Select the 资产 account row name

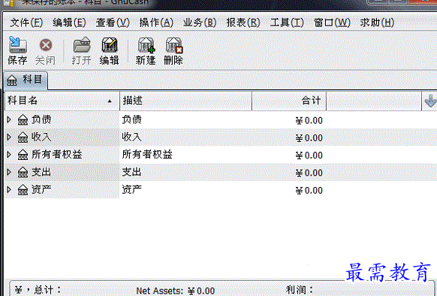41,190
